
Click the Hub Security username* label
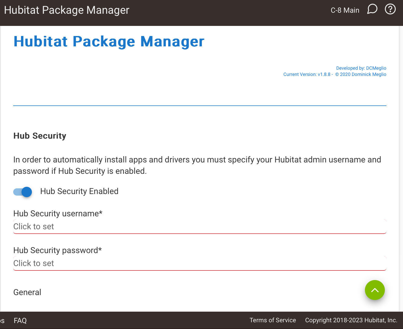coord(58,213)
